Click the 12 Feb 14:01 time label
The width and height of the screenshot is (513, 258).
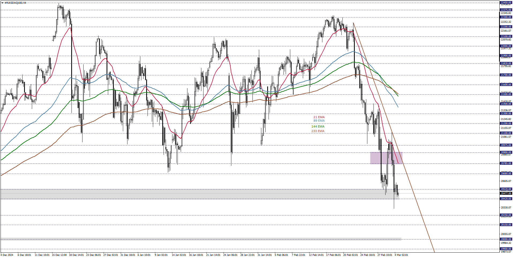point(316,255)
